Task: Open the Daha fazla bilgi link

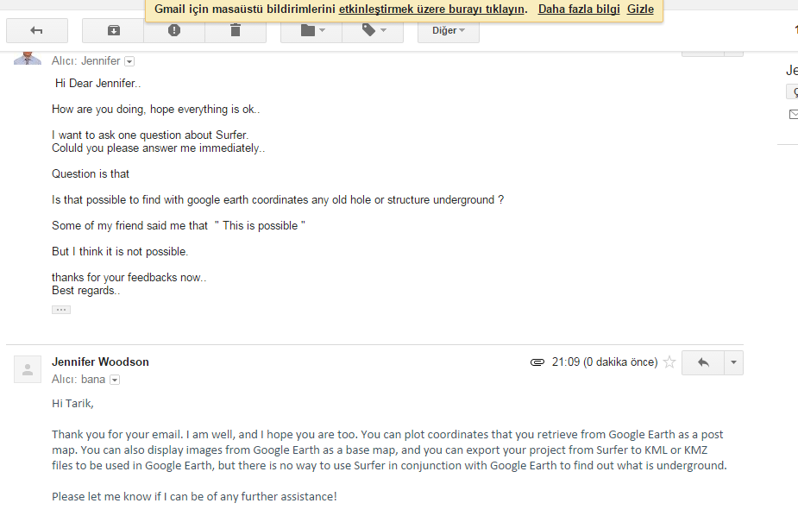Action: click(578, 9)
